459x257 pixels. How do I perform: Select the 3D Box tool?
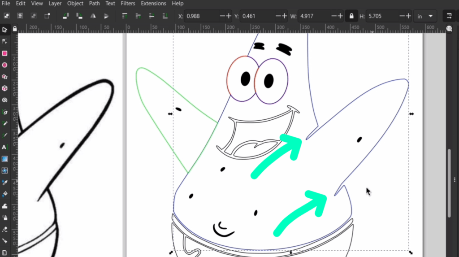(4, 88)
